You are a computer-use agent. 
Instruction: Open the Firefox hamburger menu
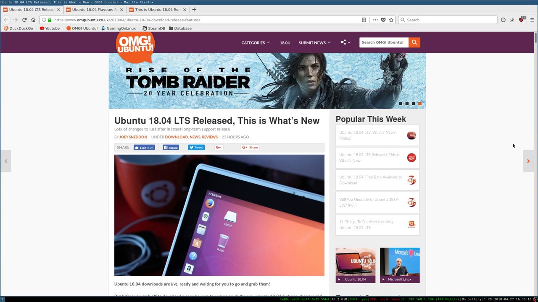(x=532, y=20)
